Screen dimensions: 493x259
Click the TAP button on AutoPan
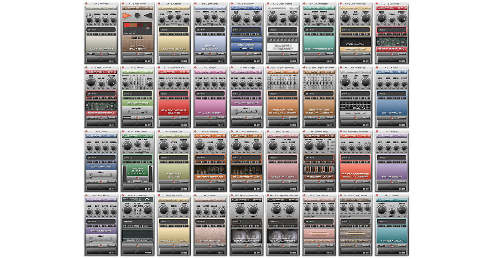(x=90, y=54)
